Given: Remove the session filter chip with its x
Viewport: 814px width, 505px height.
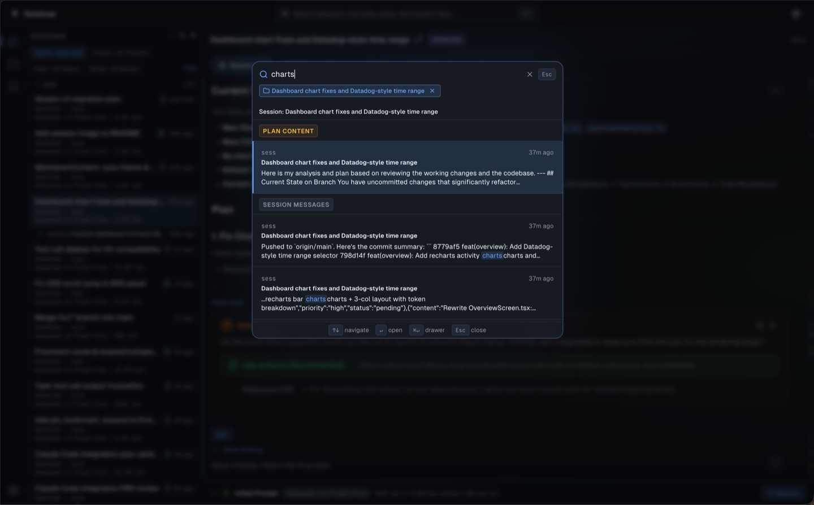Looking at the screenshot, I should tap(432, 91).
